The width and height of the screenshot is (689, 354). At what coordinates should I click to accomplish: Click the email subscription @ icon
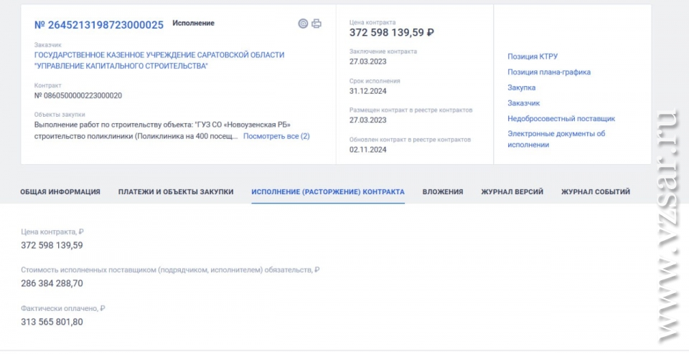click(303, 24)
